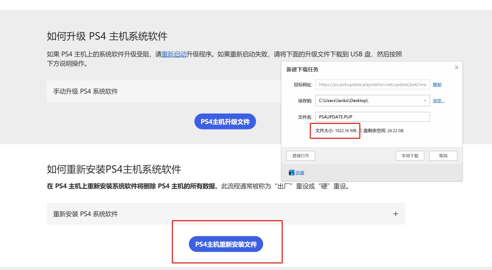This screenshot has height=270, width=492.
Task: Close the 新建下载任务 dialog
Action: click(x=456, y=67)
